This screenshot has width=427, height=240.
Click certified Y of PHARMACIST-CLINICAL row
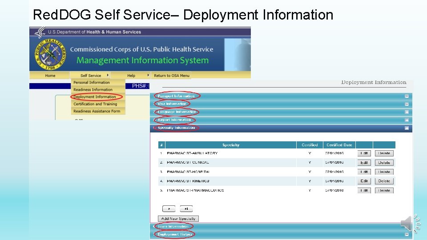pyautogui.click(x=310, y=163)
